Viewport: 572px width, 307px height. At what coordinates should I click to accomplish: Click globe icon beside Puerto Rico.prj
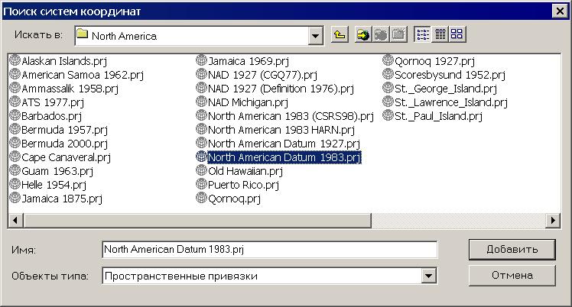[x=201, y=184]
